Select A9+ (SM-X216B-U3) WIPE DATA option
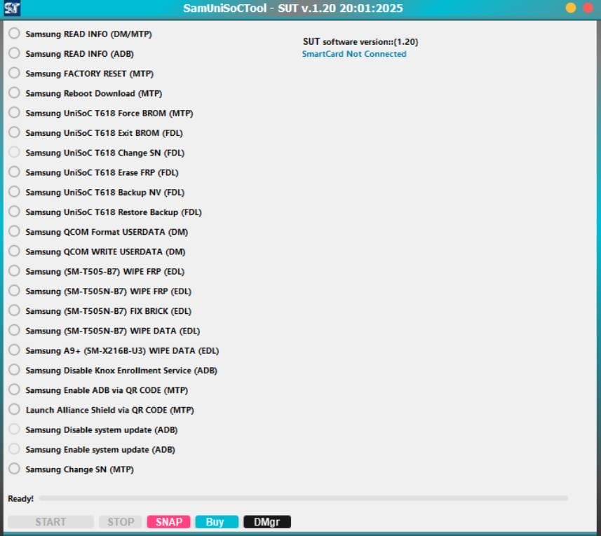 pos(14,350)
